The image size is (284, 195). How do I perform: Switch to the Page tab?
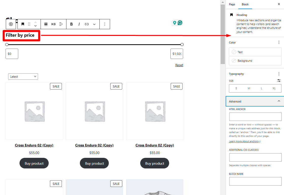(x=232, y=4)
